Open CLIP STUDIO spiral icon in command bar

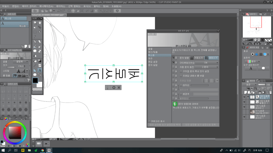click(35, 11)
